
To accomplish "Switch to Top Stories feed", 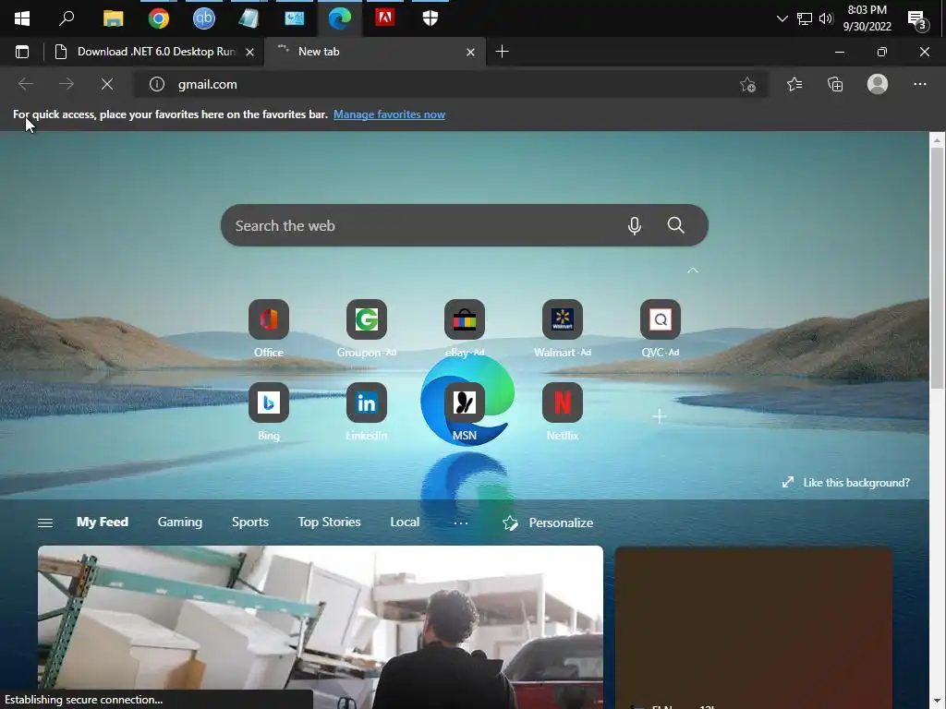I will [329, 523].
